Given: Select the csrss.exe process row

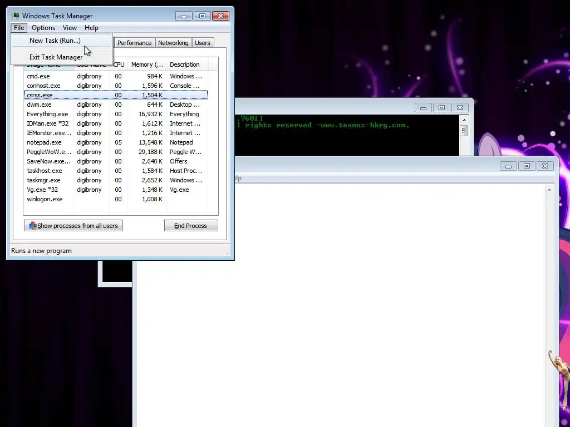Looking at the screenshot, I should point(116,95).
